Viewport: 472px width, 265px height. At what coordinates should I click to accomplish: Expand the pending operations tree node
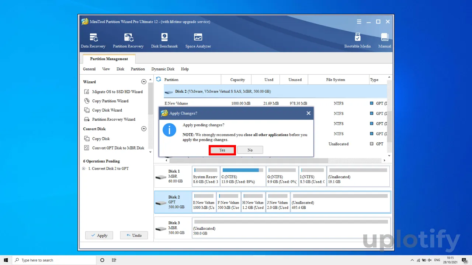84,169
